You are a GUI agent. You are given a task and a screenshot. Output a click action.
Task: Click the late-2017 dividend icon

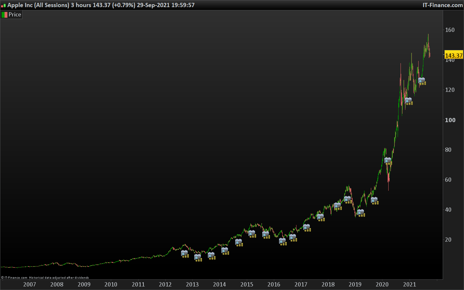coord(321,217)
